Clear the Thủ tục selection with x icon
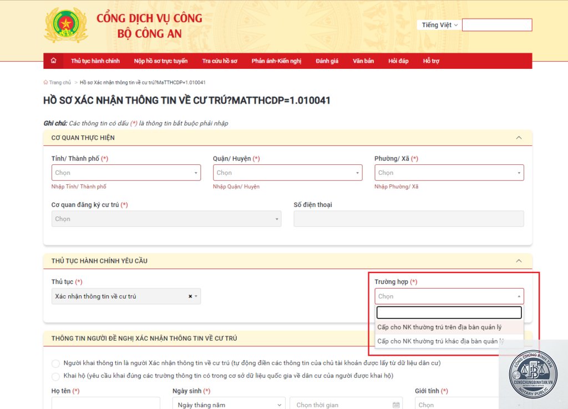The width and height of the screenshot is (568, 409). click(190, 296)
